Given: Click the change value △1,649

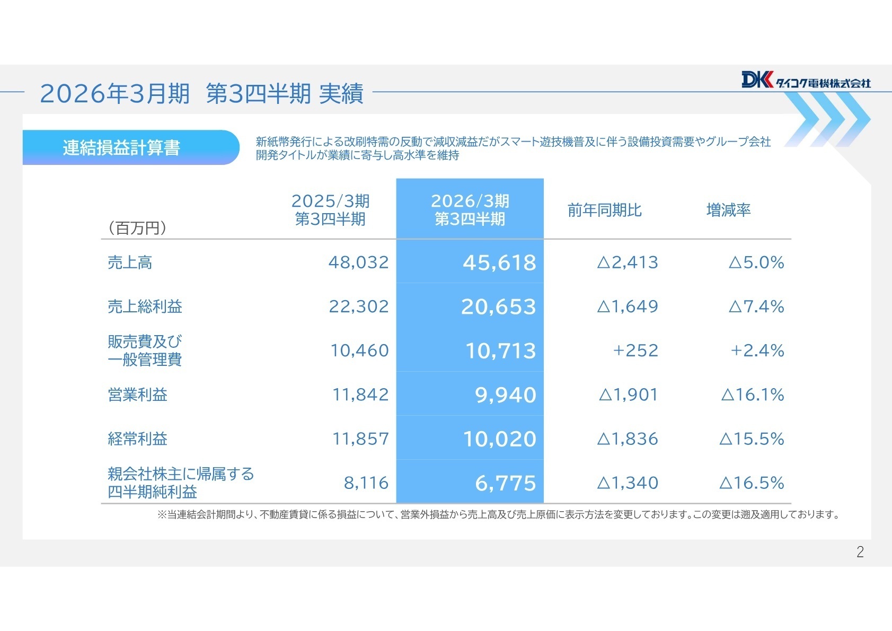Looking at the screenshot, I should [628, 306].
